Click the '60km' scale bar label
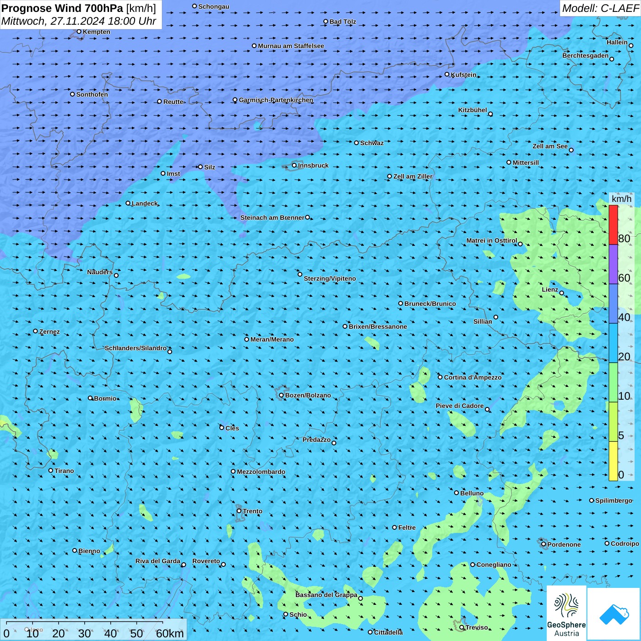The width and height of the screenshot is (641, 641). [170, 634]
